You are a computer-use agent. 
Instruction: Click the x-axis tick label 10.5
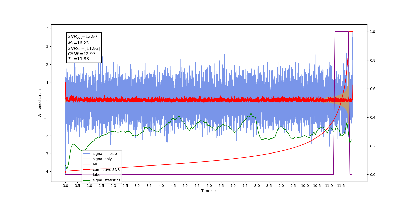[x=317, y=186]
